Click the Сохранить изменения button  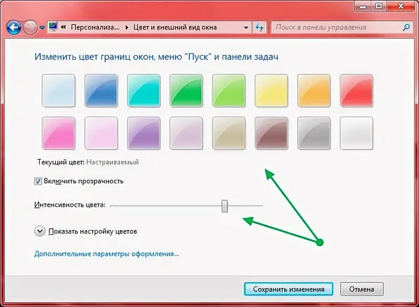tap(288, 289)
